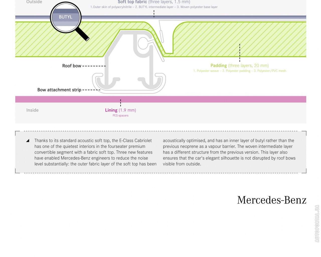
Task: Click the magnifying glass black handle
Action: click(x=82, y=34)
